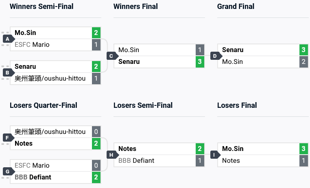
Task: Click Senaru's score 3 in Winners Final
Action: tap(200, 62)
